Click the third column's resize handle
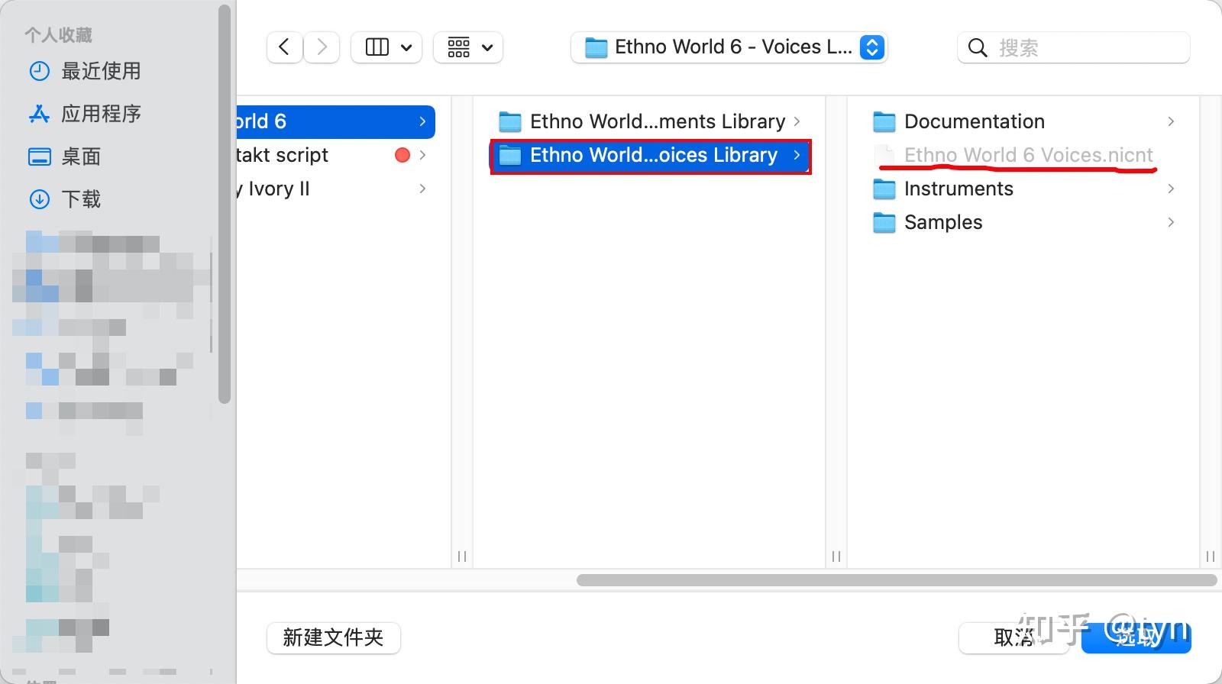Viewport: 1222px width, 684px height. click(x=1211, y=557)
